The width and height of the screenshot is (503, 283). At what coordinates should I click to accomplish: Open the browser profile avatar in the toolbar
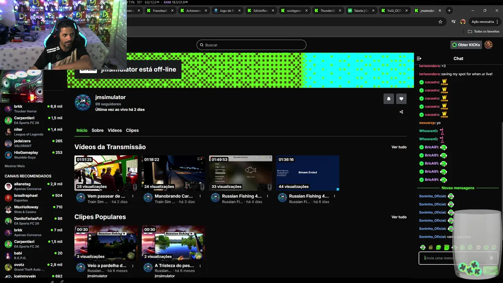point(463,22)
